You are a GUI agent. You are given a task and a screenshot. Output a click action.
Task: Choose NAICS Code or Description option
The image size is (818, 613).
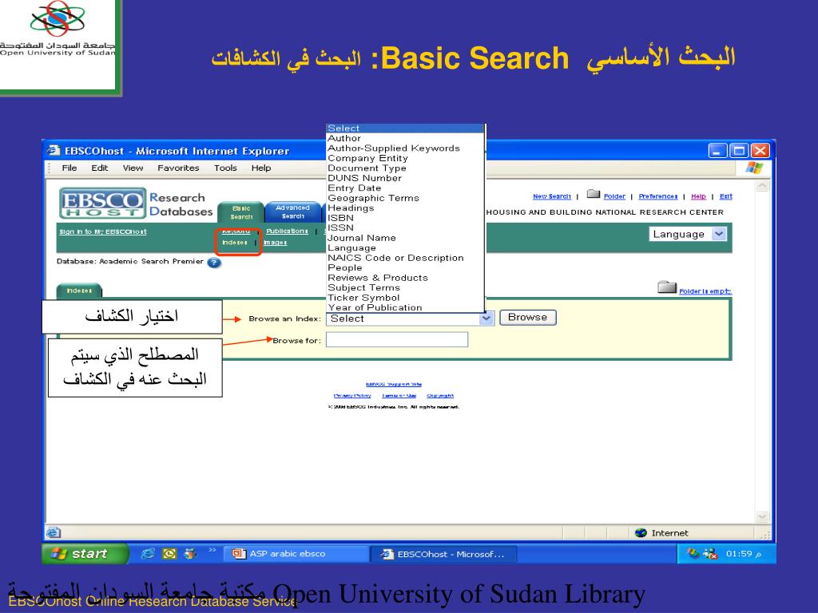tap(405, 258)
